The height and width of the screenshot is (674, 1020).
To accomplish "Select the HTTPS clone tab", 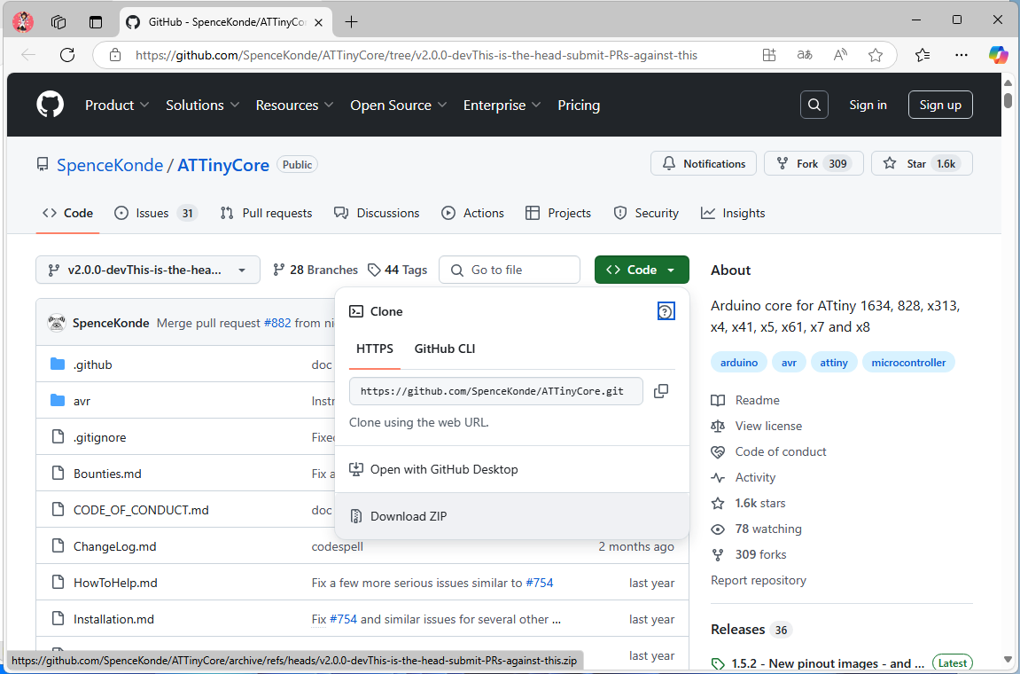I will [x=375, y=349].
